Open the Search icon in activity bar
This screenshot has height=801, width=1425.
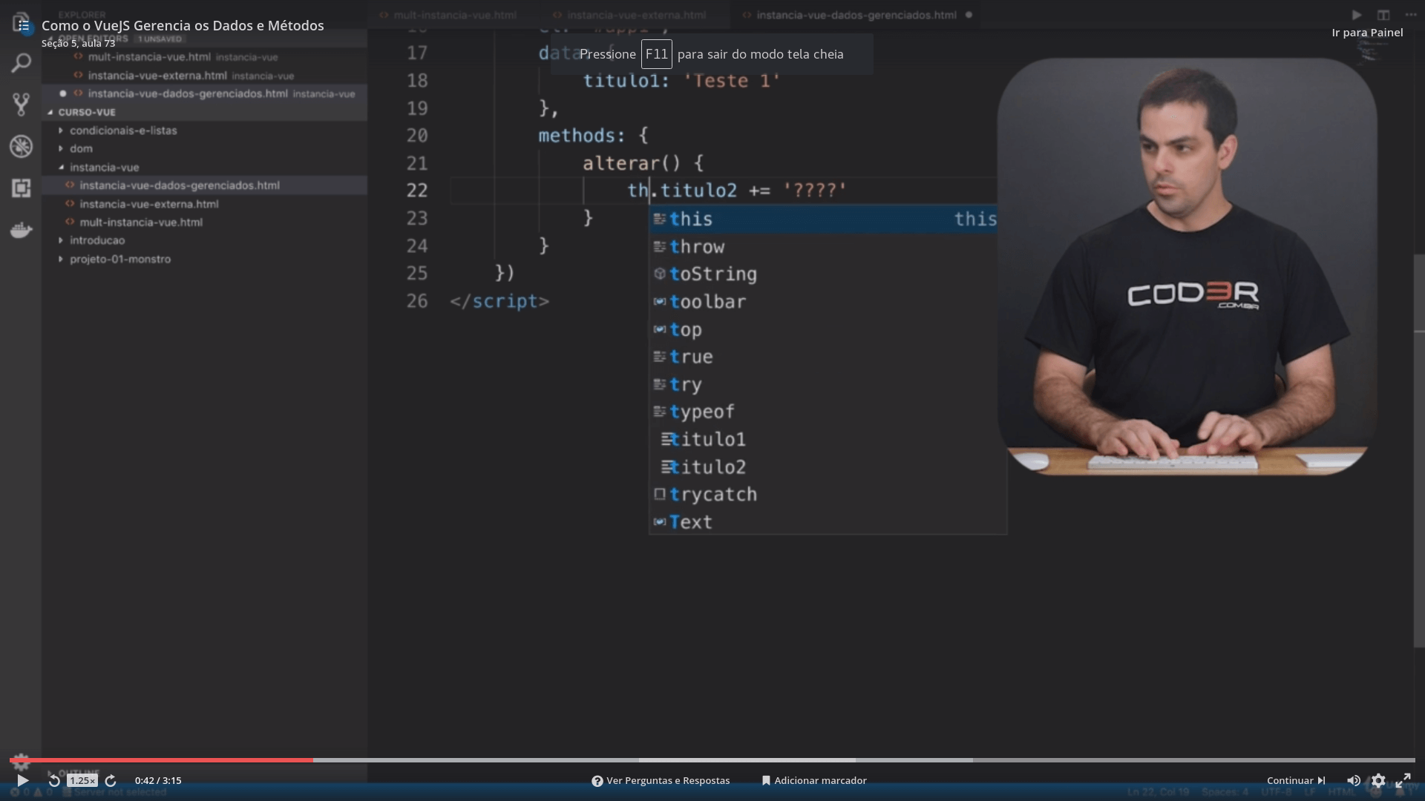[x=21, y=63]
